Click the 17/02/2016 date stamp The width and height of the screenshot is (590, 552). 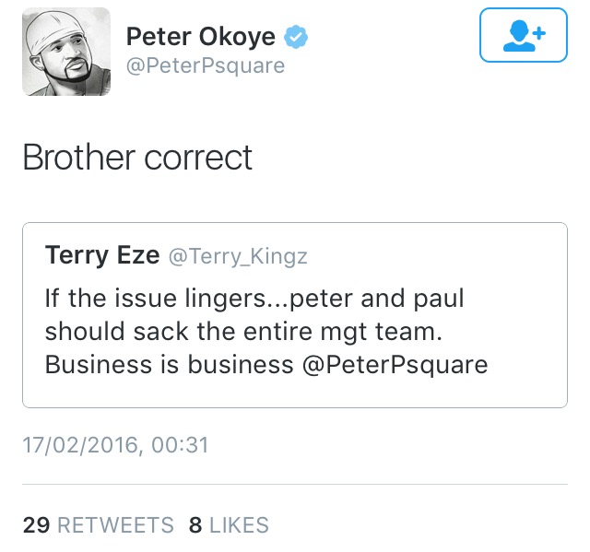80,446
